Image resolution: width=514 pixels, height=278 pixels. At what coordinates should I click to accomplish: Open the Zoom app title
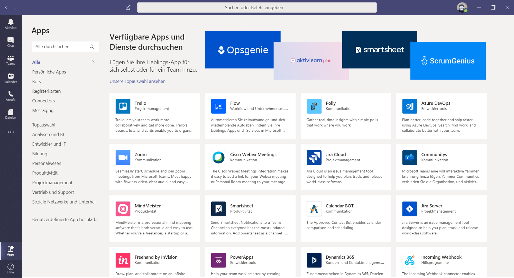141,155
